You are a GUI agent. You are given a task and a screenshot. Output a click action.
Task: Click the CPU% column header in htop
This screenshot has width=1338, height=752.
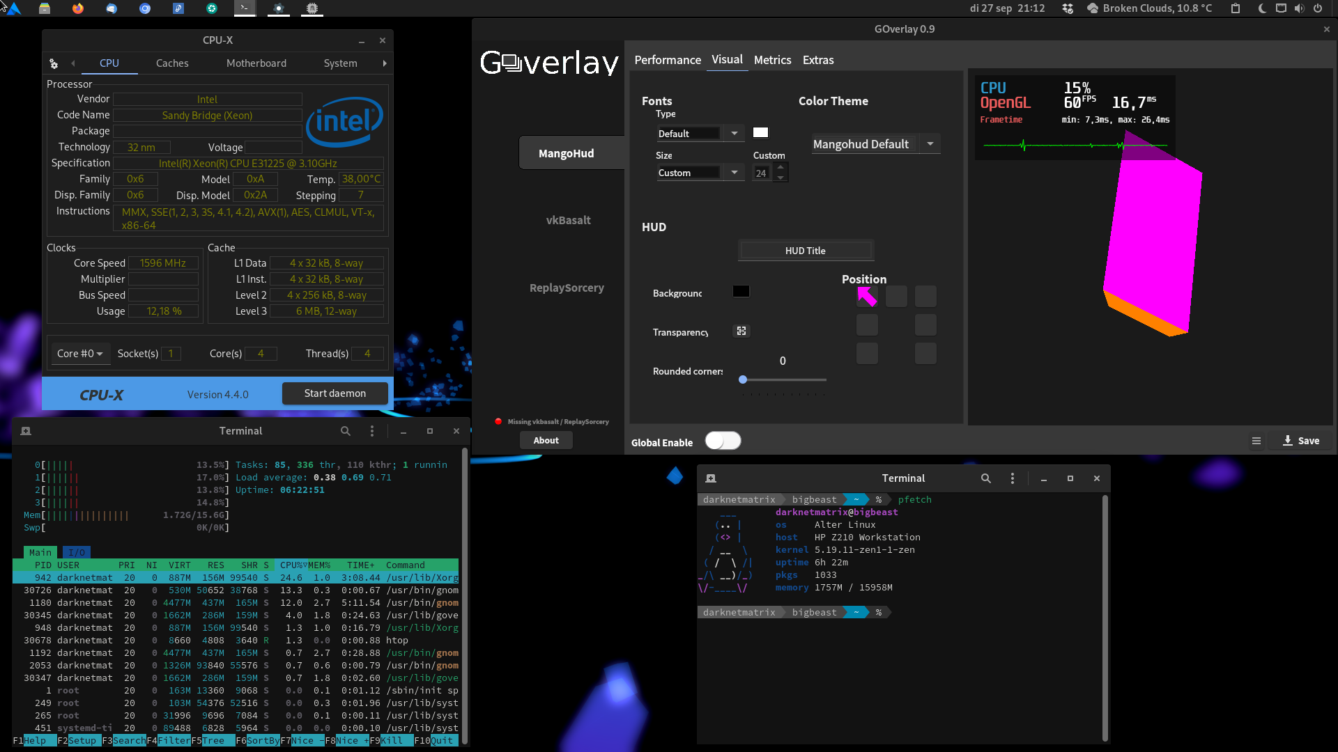pyautogui.click(x=291, y=565)
